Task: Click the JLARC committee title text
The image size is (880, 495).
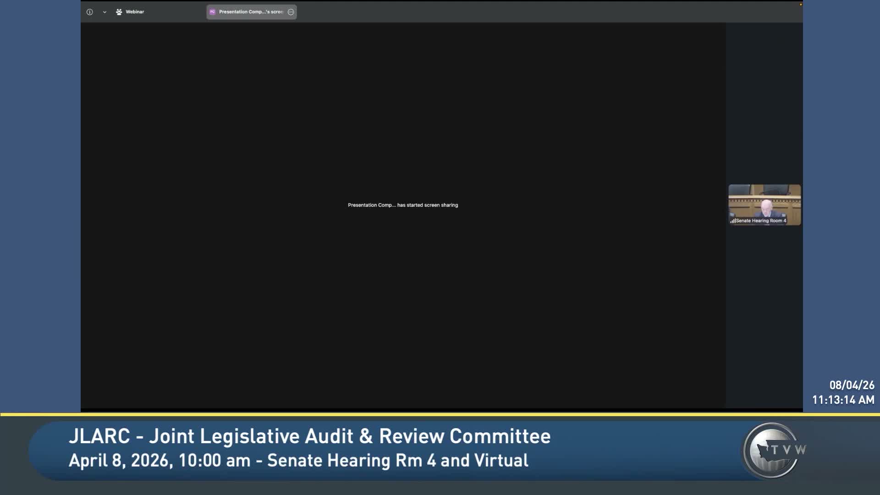Action: coord(309,436)
